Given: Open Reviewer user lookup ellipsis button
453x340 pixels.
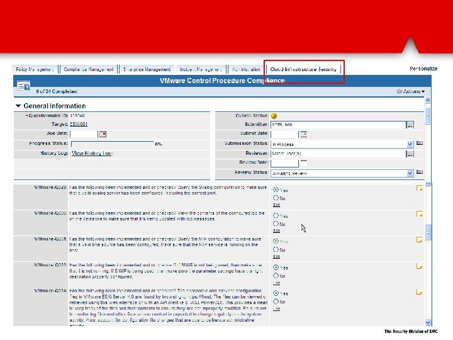Looking at the screenshot, I should 410,154.
